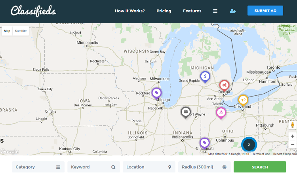Screen dimensions: 297x174
Task: Select the red gears marker near Detroit
Action: [224, 85]
